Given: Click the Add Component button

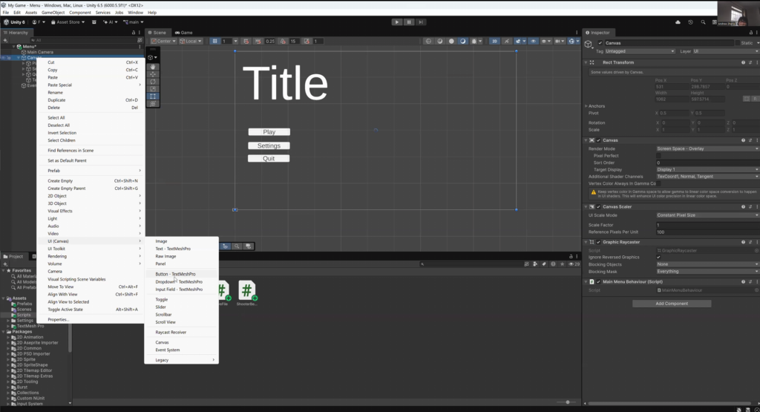Looking at the screenshot, I should coord(672,304).
